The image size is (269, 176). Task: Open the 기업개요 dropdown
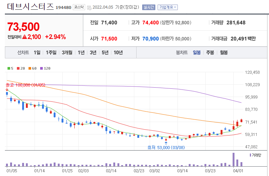coord(168,7)
